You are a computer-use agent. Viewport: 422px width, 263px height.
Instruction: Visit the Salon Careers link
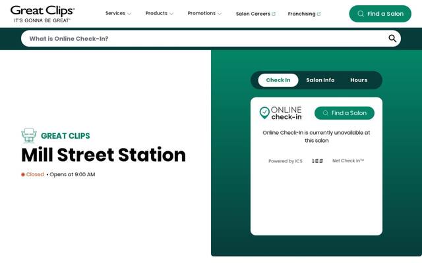coord(255,14)
